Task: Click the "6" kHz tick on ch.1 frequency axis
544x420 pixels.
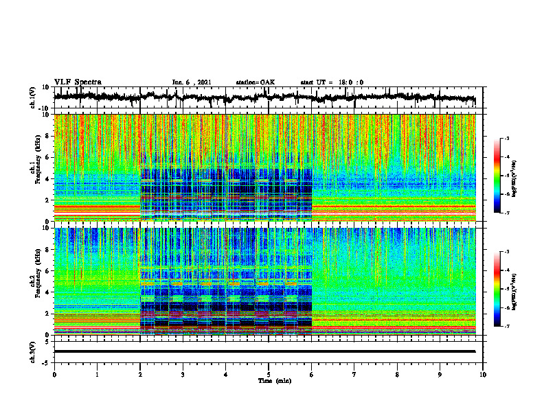Action: point(47,158)
